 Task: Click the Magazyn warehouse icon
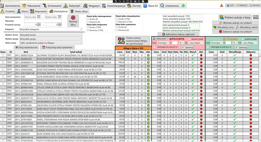(85, 6)
